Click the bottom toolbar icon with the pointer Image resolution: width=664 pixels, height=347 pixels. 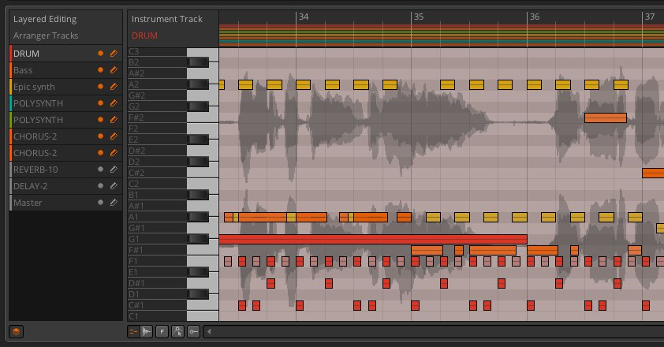click(x=178, y=332)
